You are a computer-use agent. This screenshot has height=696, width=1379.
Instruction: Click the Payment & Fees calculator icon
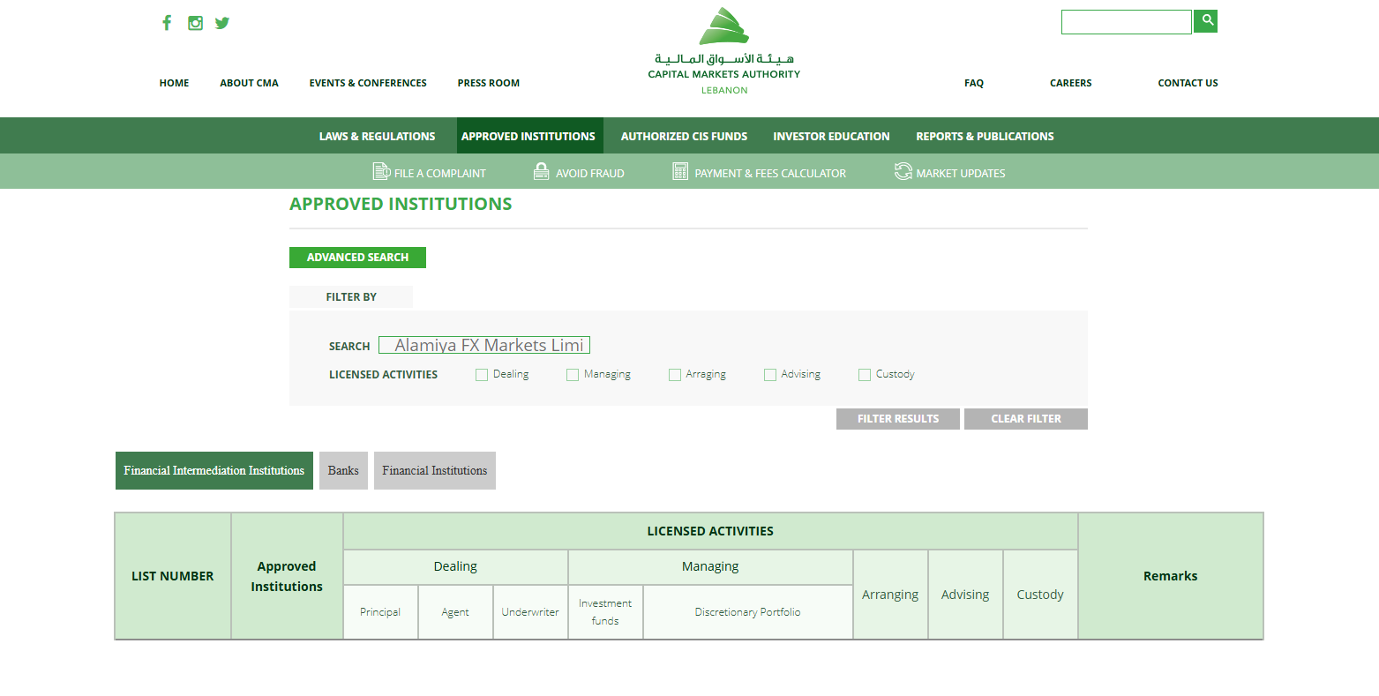click(x=680, y=171)
